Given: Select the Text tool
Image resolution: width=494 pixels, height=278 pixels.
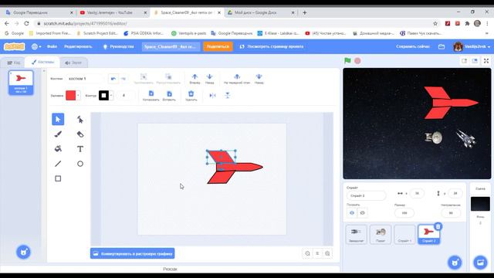Looking at the screenshot, I should pyautogui.click(x=80, y=149).
